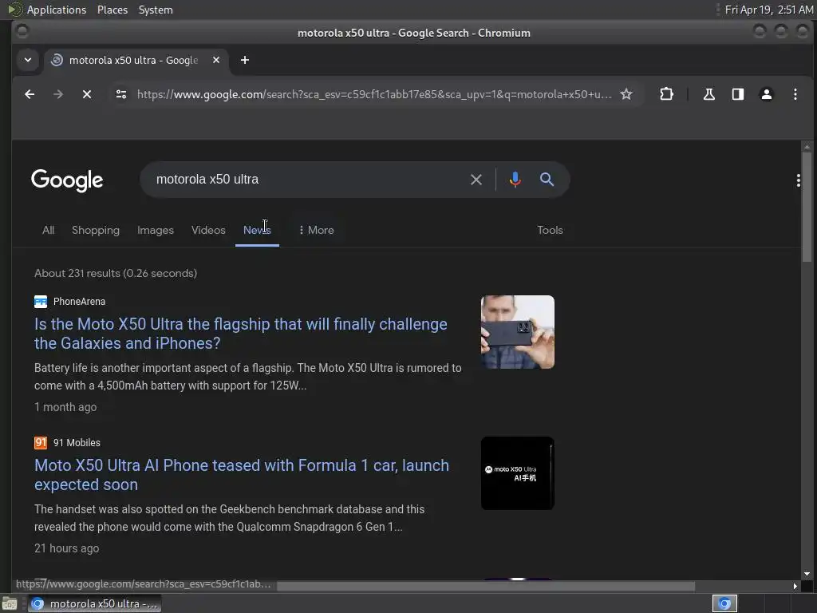This screenshot has width=817, height=613.
Task: Switch to the All results tab
Action: tap(48, 230)
